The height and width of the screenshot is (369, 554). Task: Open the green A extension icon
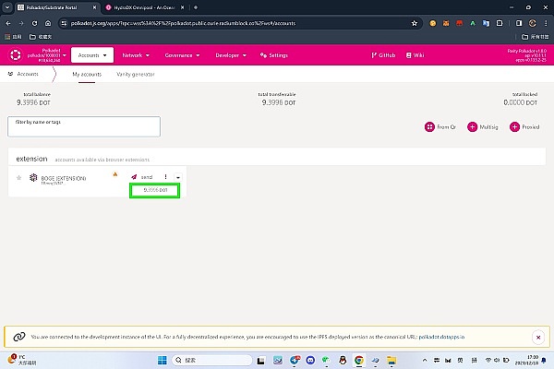(473, 23)
